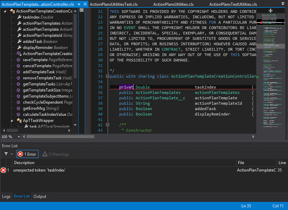Switch to the Error List tab
This screenshot has height=210, width=288.
coord(22,196)
